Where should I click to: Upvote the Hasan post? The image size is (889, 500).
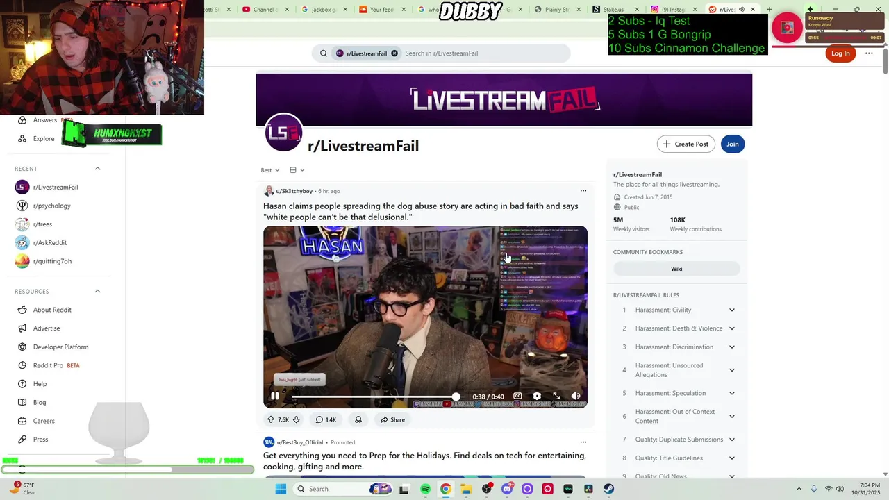click(271, 419)
